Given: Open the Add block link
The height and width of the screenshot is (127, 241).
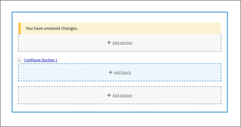Looking at the screenshot, I should click(x=122, y=73).
